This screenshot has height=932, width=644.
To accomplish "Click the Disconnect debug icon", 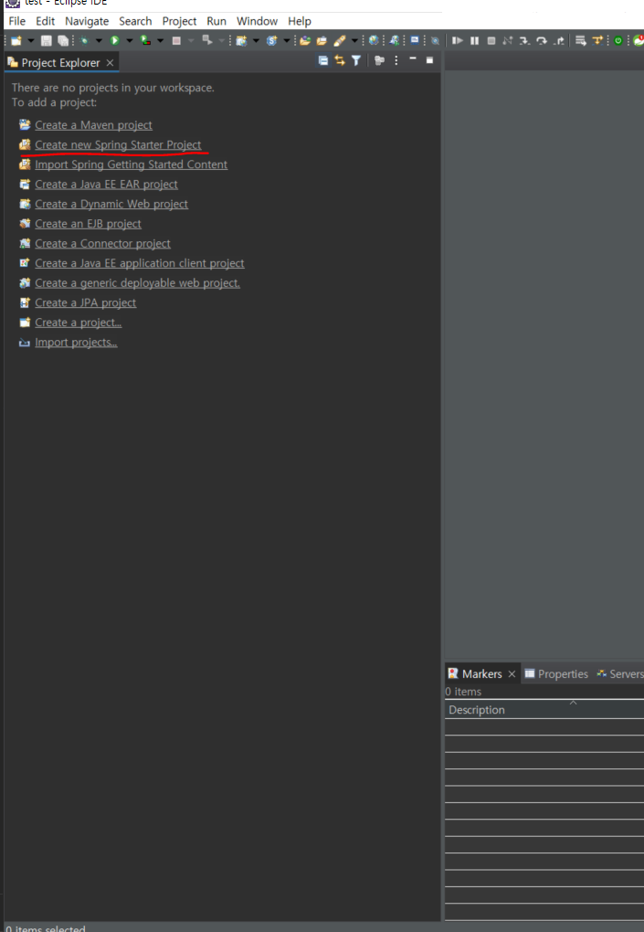I will [x=507, y=40].
